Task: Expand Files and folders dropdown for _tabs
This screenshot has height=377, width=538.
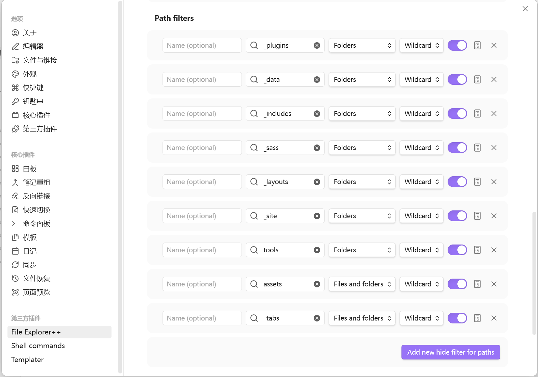Action: [362, 318]
